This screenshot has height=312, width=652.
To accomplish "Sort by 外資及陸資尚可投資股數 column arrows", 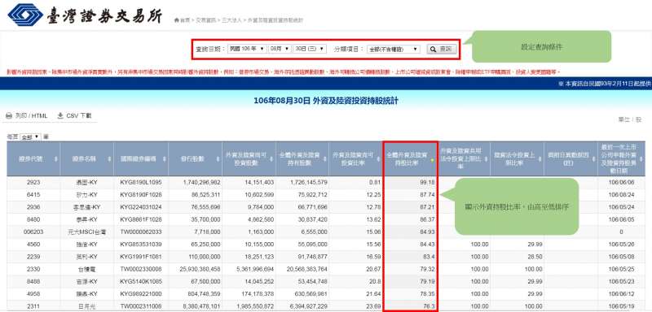I will 271,159.
